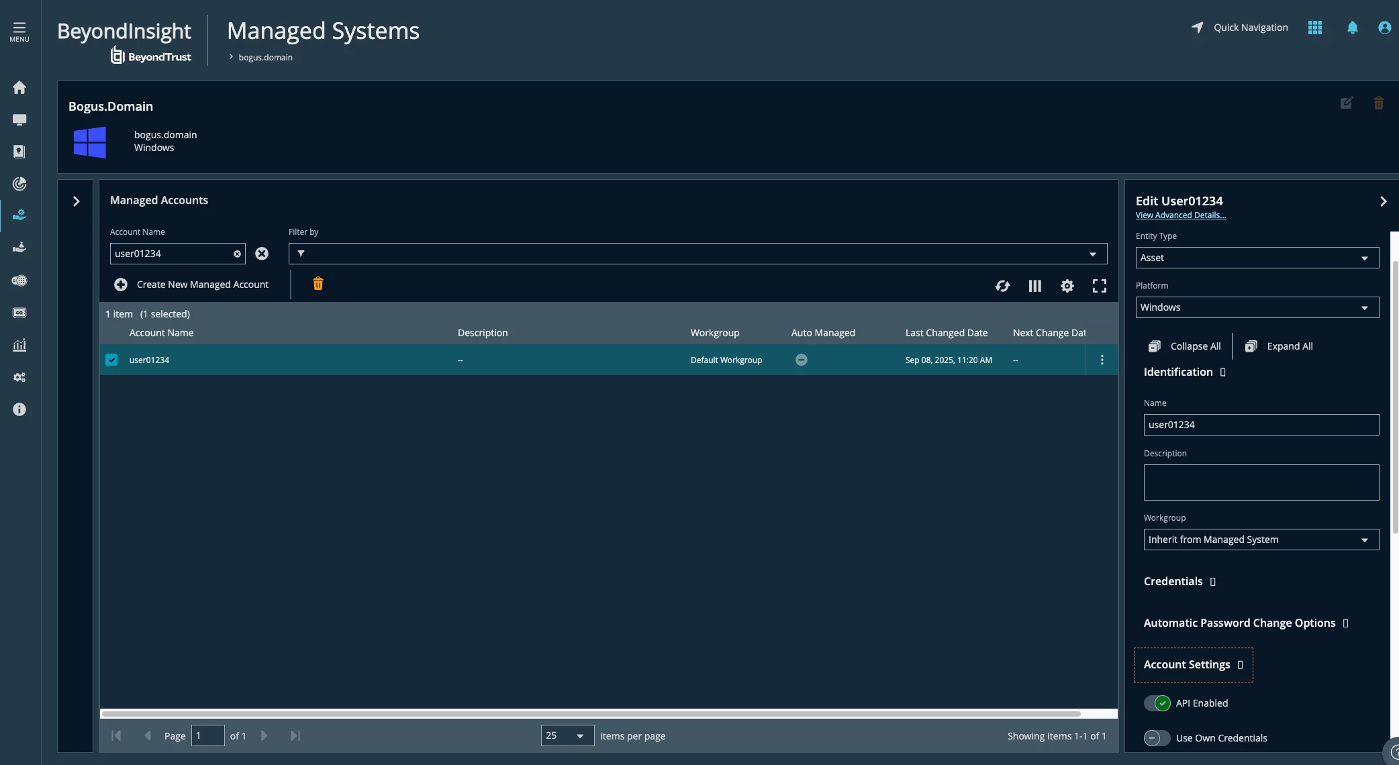Open grid settings gear icon

pos(1067,286)
